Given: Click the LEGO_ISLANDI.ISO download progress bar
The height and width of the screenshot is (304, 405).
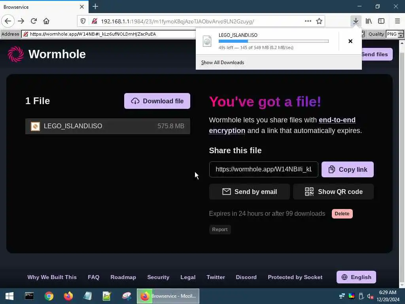Looking at the screenshot, I should click(274, 41).
